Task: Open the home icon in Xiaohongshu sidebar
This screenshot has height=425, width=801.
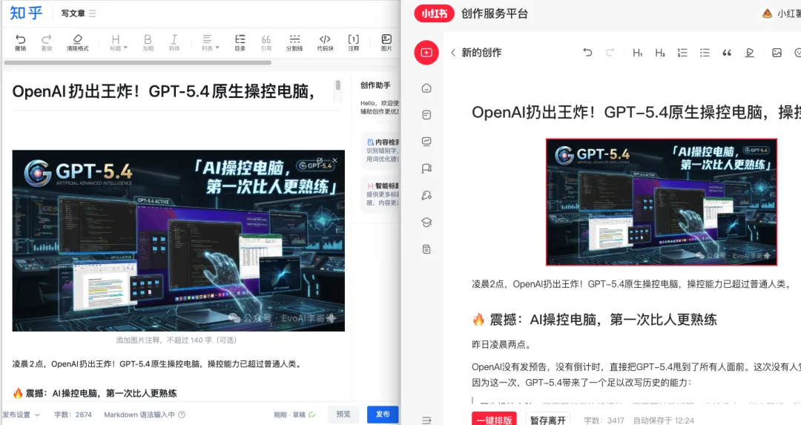Action: [x=426, y=88]
